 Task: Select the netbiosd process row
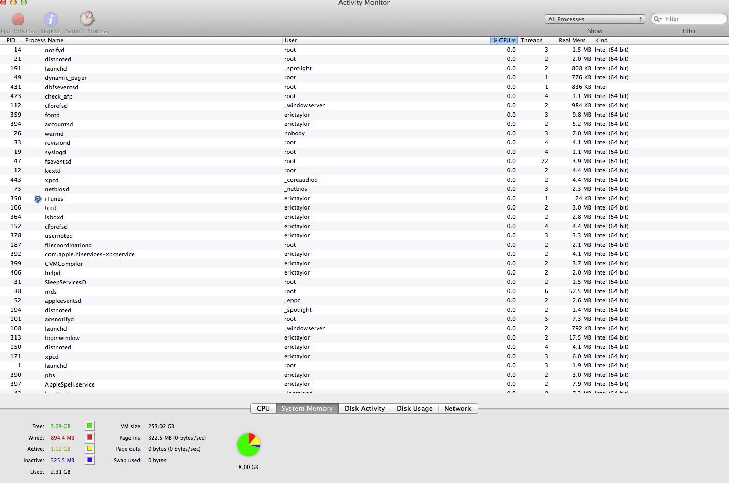[364, 189]
